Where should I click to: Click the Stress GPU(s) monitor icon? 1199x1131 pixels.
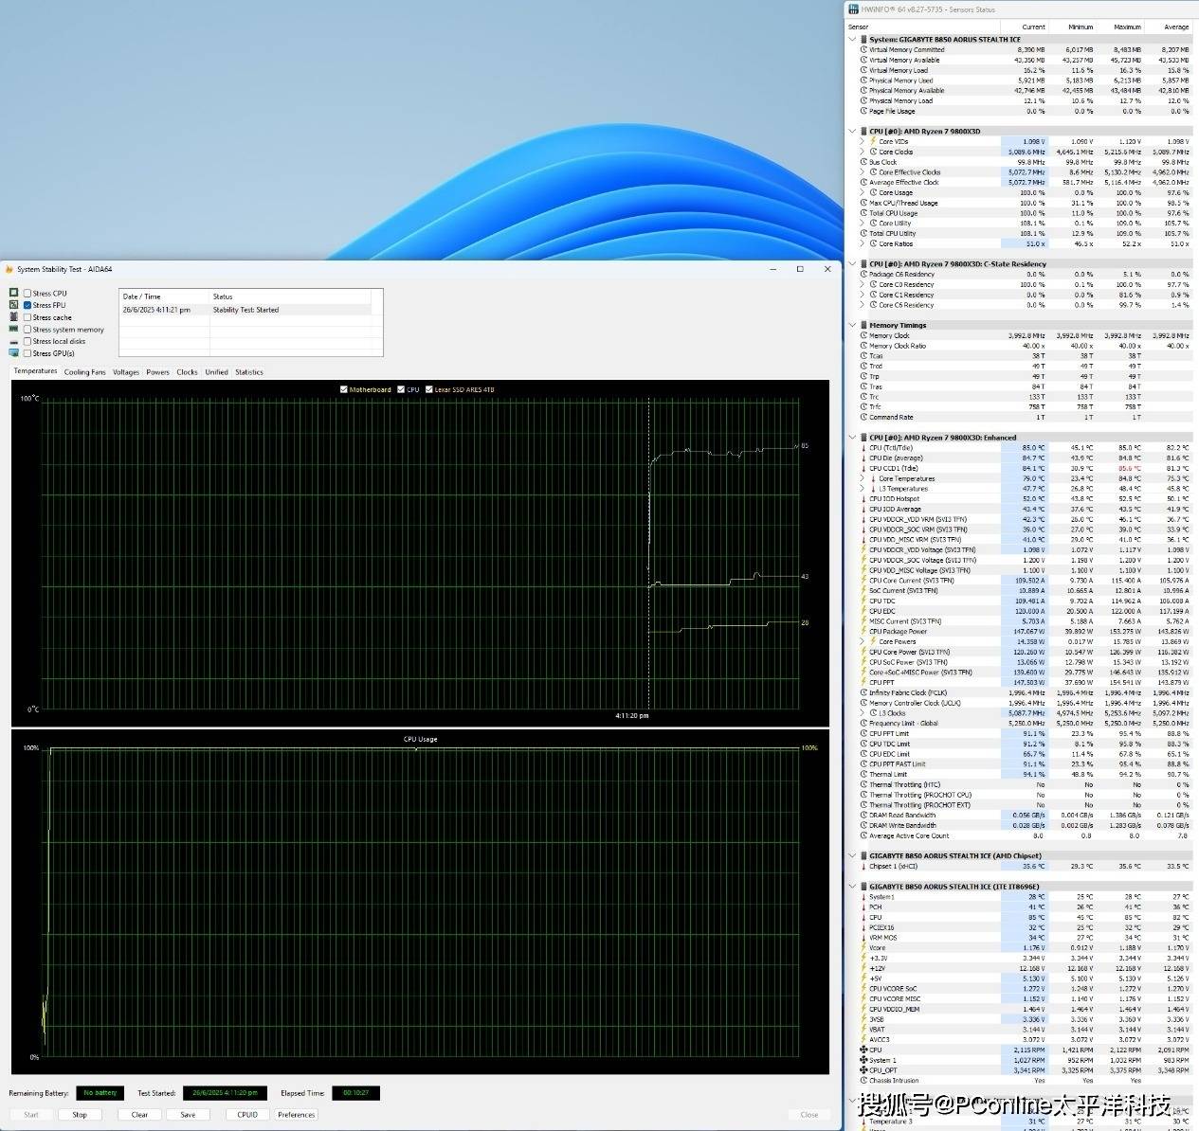click(x=13, y=353)
